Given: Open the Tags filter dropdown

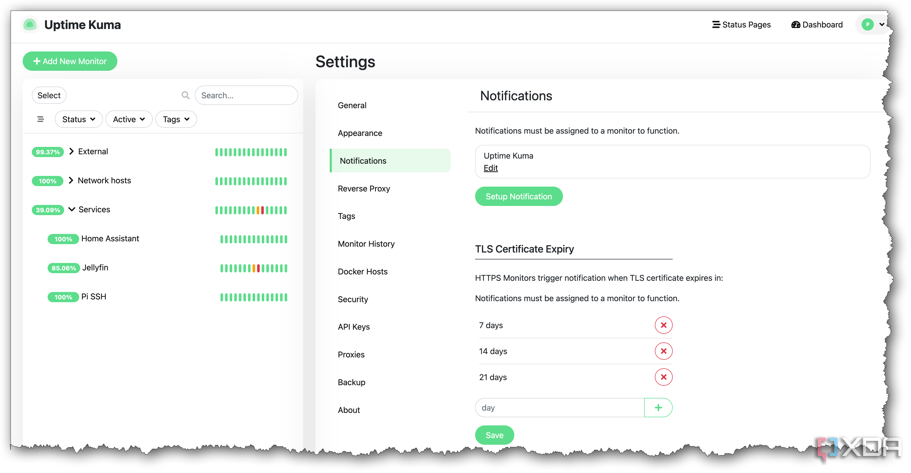Looking at the screenshot, I should click(x=176, y=119).
